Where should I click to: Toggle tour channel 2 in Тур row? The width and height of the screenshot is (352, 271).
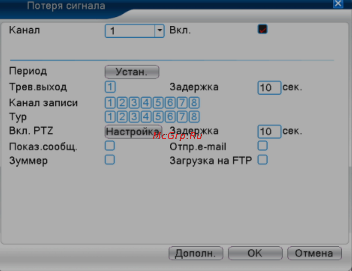[122, 117]
